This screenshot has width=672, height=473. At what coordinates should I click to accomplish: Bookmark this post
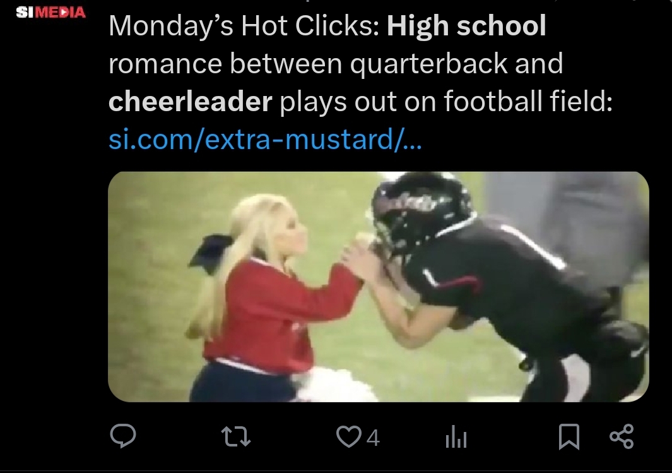tap(569, 436)
